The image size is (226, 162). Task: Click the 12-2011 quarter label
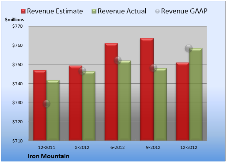click(x=47, y=147)
